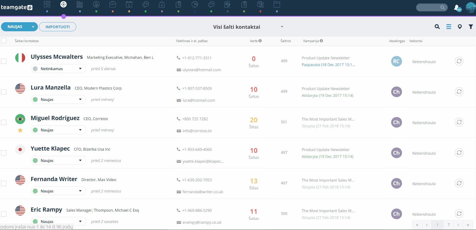This screenshot has width=476, height=230.
Task: Check the box for Fernanda Writer row
Action: [x=4, y=183]
